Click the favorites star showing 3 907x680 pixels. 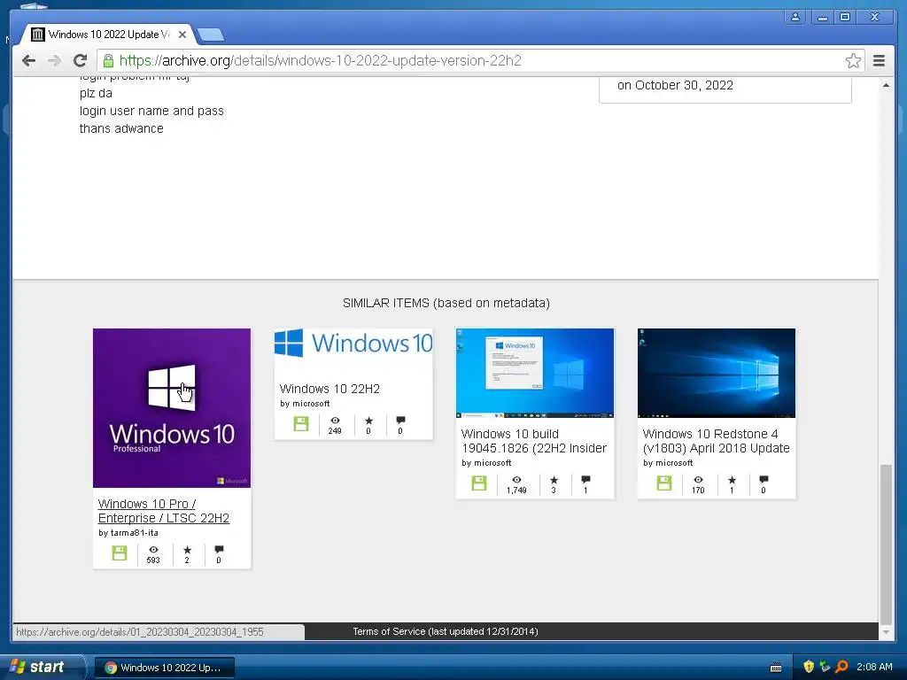tap(554, 480)
